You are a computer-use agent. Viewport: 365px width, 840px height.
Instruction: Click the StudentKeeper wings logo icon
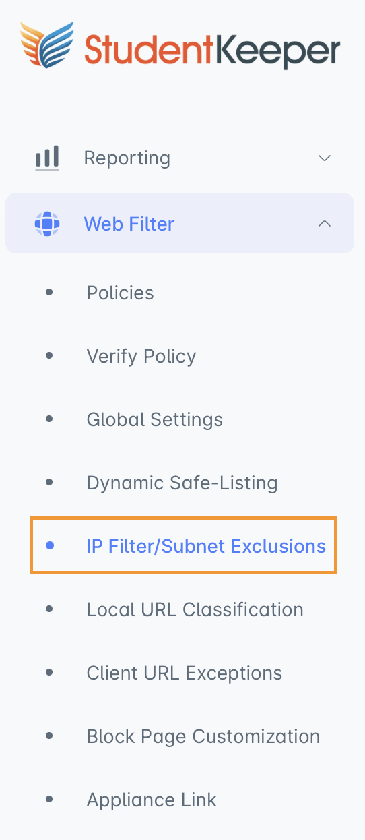pyautogui.click(x=47, y=45)
